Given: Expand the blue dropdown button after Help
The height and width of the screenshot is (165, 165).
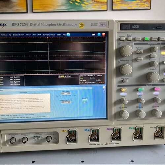Looking at the screenshot, I should point(68,35).
